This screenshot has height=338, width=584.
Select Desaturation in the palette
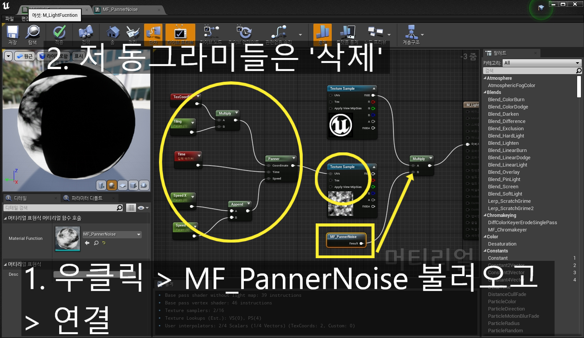point(502,244)
